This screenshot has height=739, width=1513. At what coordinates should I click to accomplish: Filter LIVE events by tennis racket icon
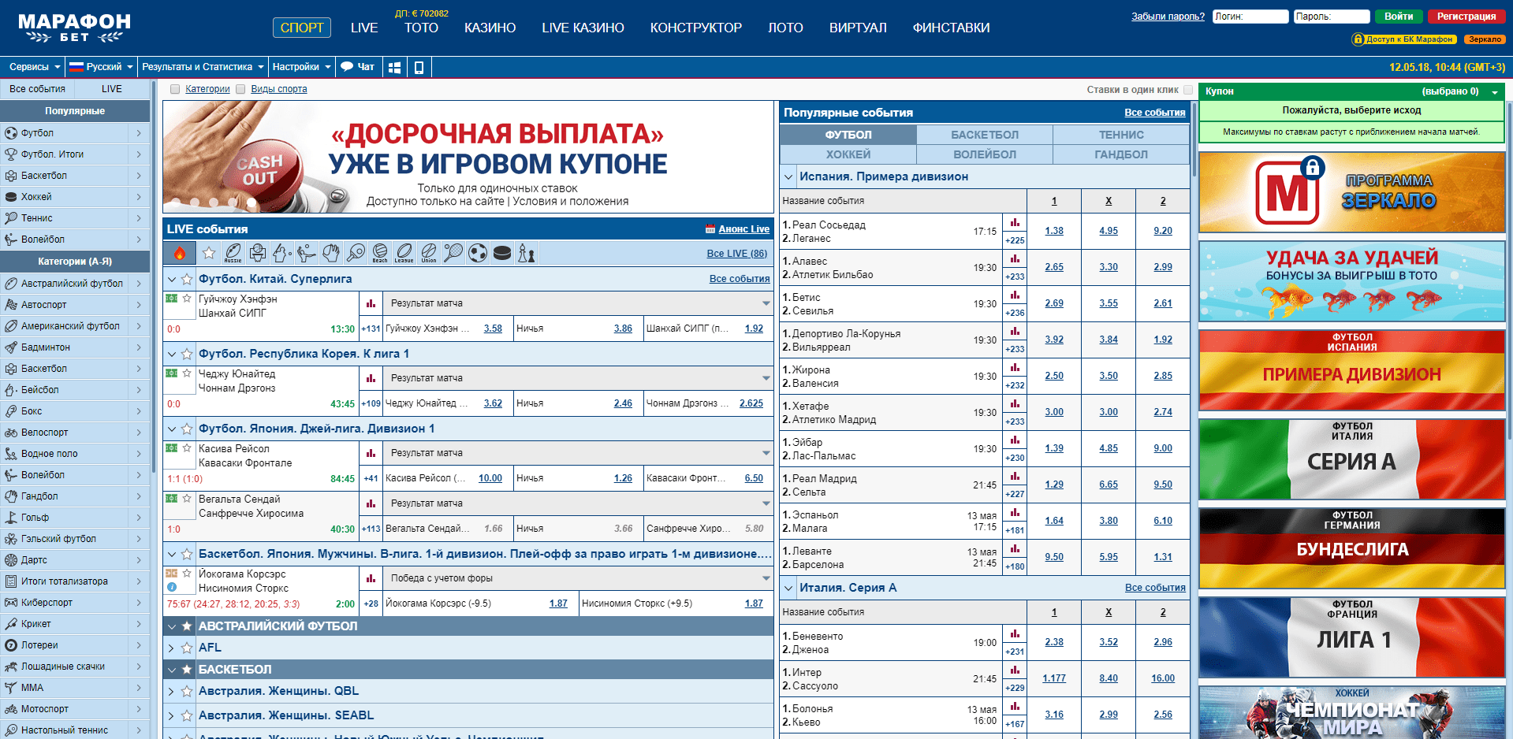pos(453,253)
